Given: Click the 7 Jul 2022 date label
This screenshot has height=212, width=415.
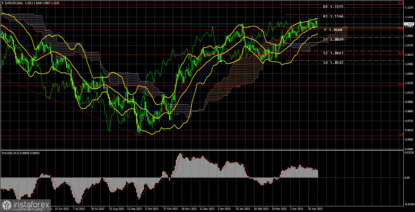Looking at the screenshot, I should coord(79,209).
